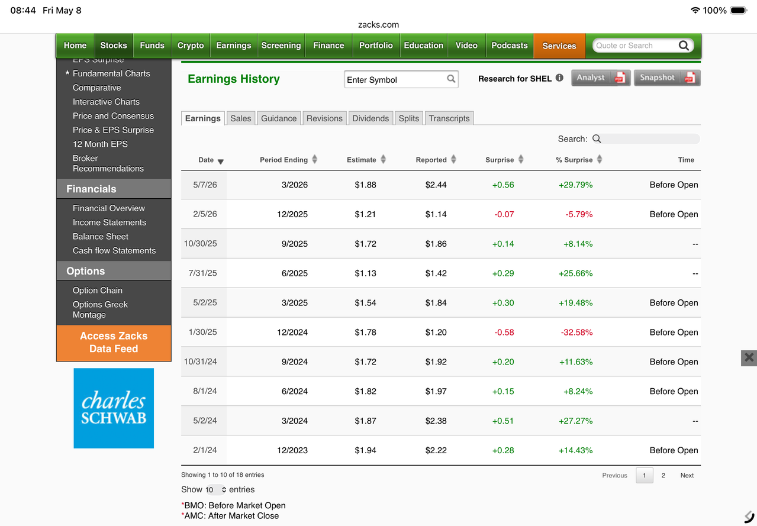Open the Revisions tab
The width and height of the screenshot is (757, 526).
(324, 118)
